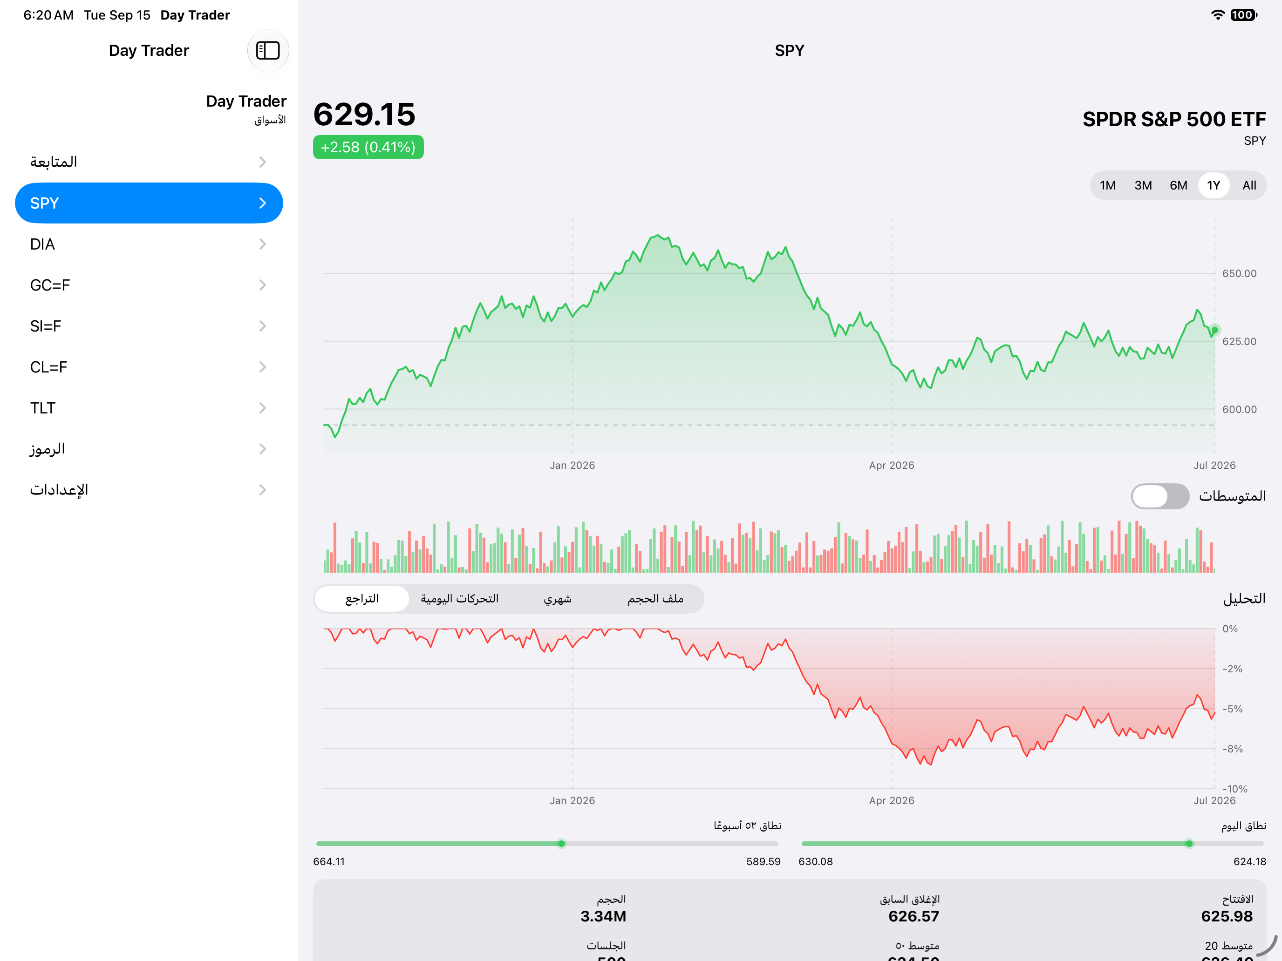Click the day range slider knob
This screenshot has height=961, width=1282.
1189,843
